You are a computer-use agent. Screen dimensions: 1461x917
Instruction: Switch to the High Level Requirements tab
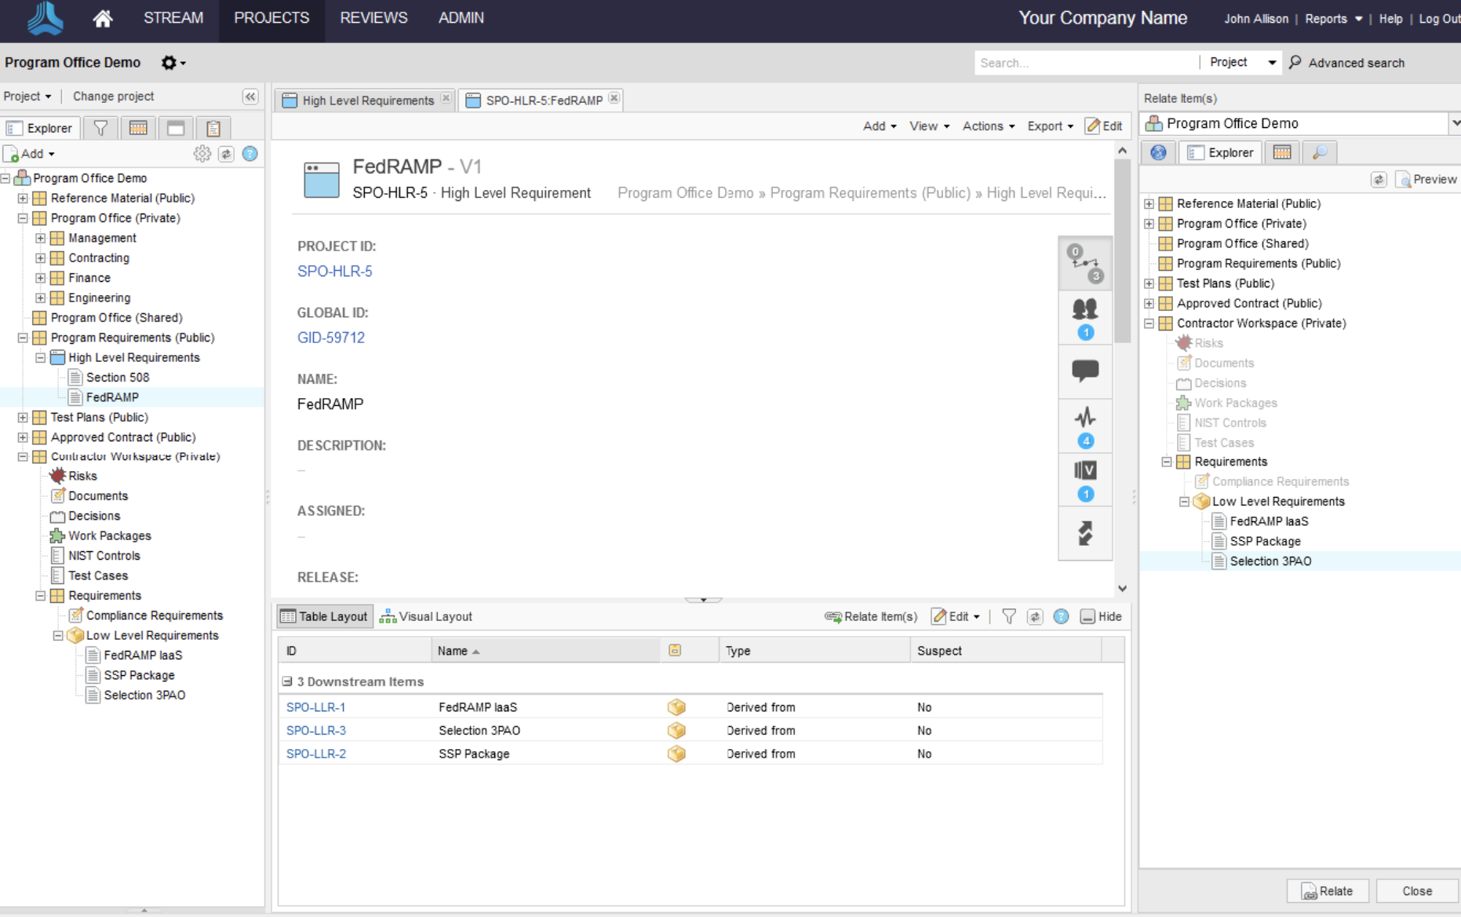click(x=367, y=100)
